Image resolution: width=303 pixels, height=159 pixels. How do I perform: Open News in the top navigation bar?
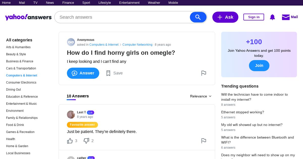pos(50,3)
